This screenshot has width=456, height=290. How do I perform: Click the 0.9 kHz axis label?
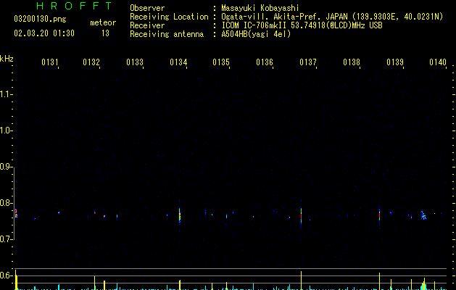pyautogui.click(x=6, y=167)
